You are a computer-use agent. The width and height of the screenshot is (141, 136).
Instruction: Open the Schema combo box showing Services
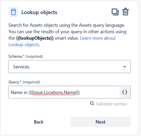tap(69, 66)
